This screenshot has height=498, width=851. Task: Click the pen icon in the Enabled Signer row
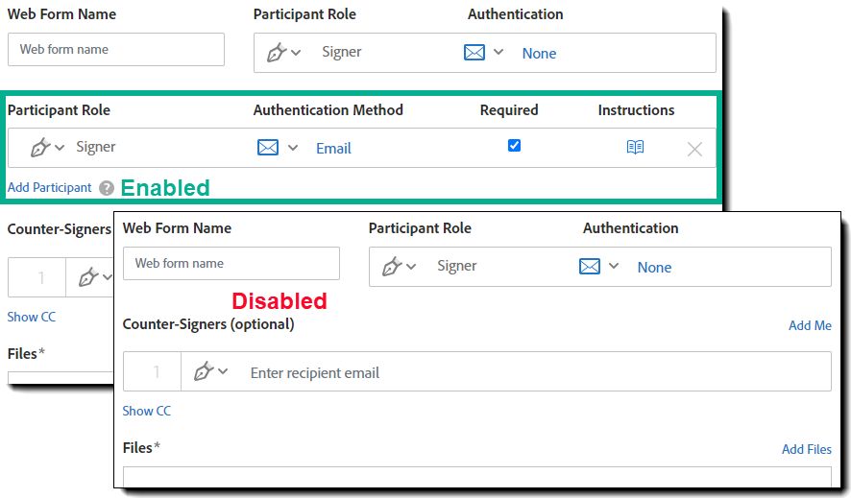[x=40, y=148]
